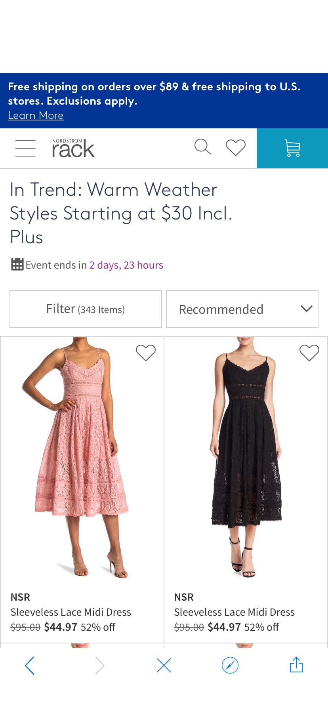
Task: Tap the grayed-out forward navigation arrow
Action: tap(99, 666)
